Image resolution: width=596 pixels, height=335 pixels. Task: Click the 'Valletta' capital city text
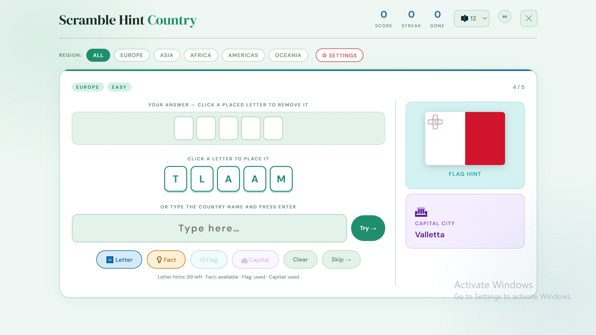[430, 235]
